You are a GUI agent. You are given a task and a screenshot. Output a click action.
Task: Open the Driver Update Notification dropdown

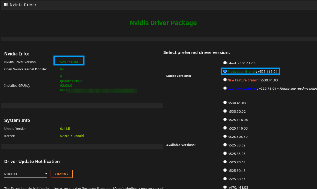tap(26, 174)
